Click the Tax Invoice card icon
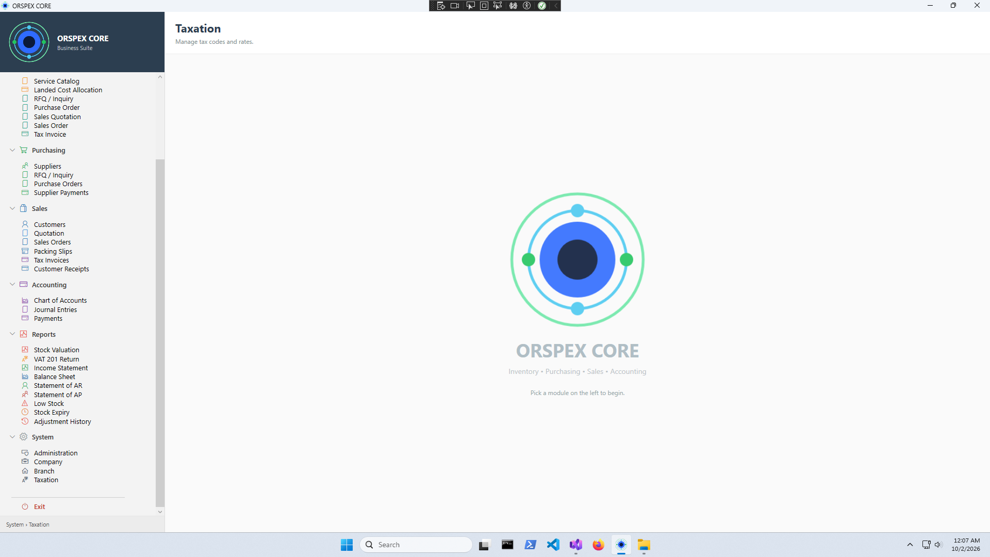 (x=25, y=134)
